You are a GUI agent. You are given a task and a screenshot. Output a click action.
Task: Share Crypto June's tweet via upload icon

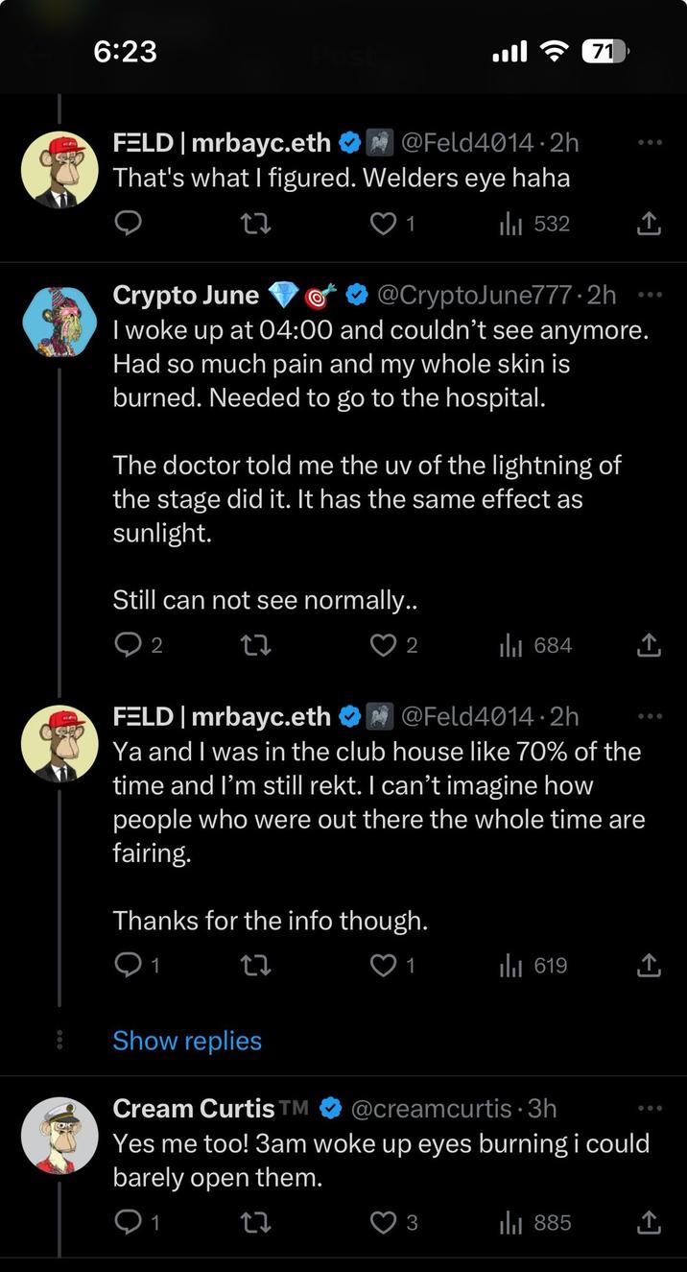tap(650, 645)
